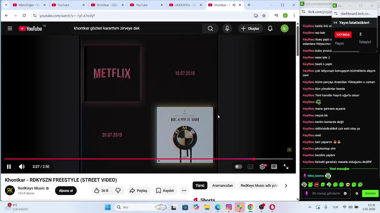
Task: Open Kick chat settings gear
Action: [x=357, y=193]
